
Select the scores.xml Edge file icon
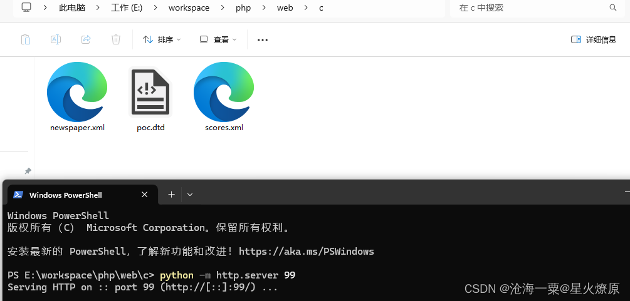pyautogui.click(x=224, y=93)
